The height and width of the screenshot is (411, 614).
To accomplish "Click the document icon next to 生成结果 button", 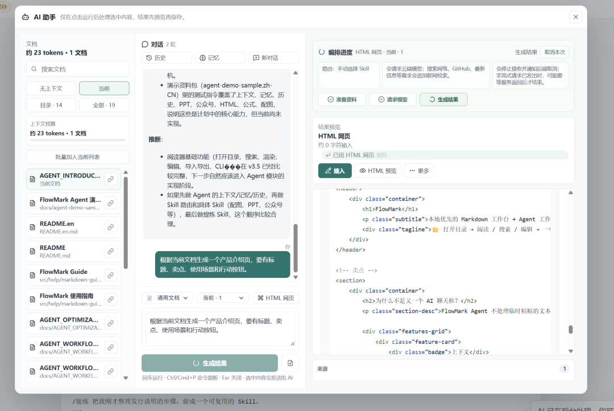I will coord(290,363).
